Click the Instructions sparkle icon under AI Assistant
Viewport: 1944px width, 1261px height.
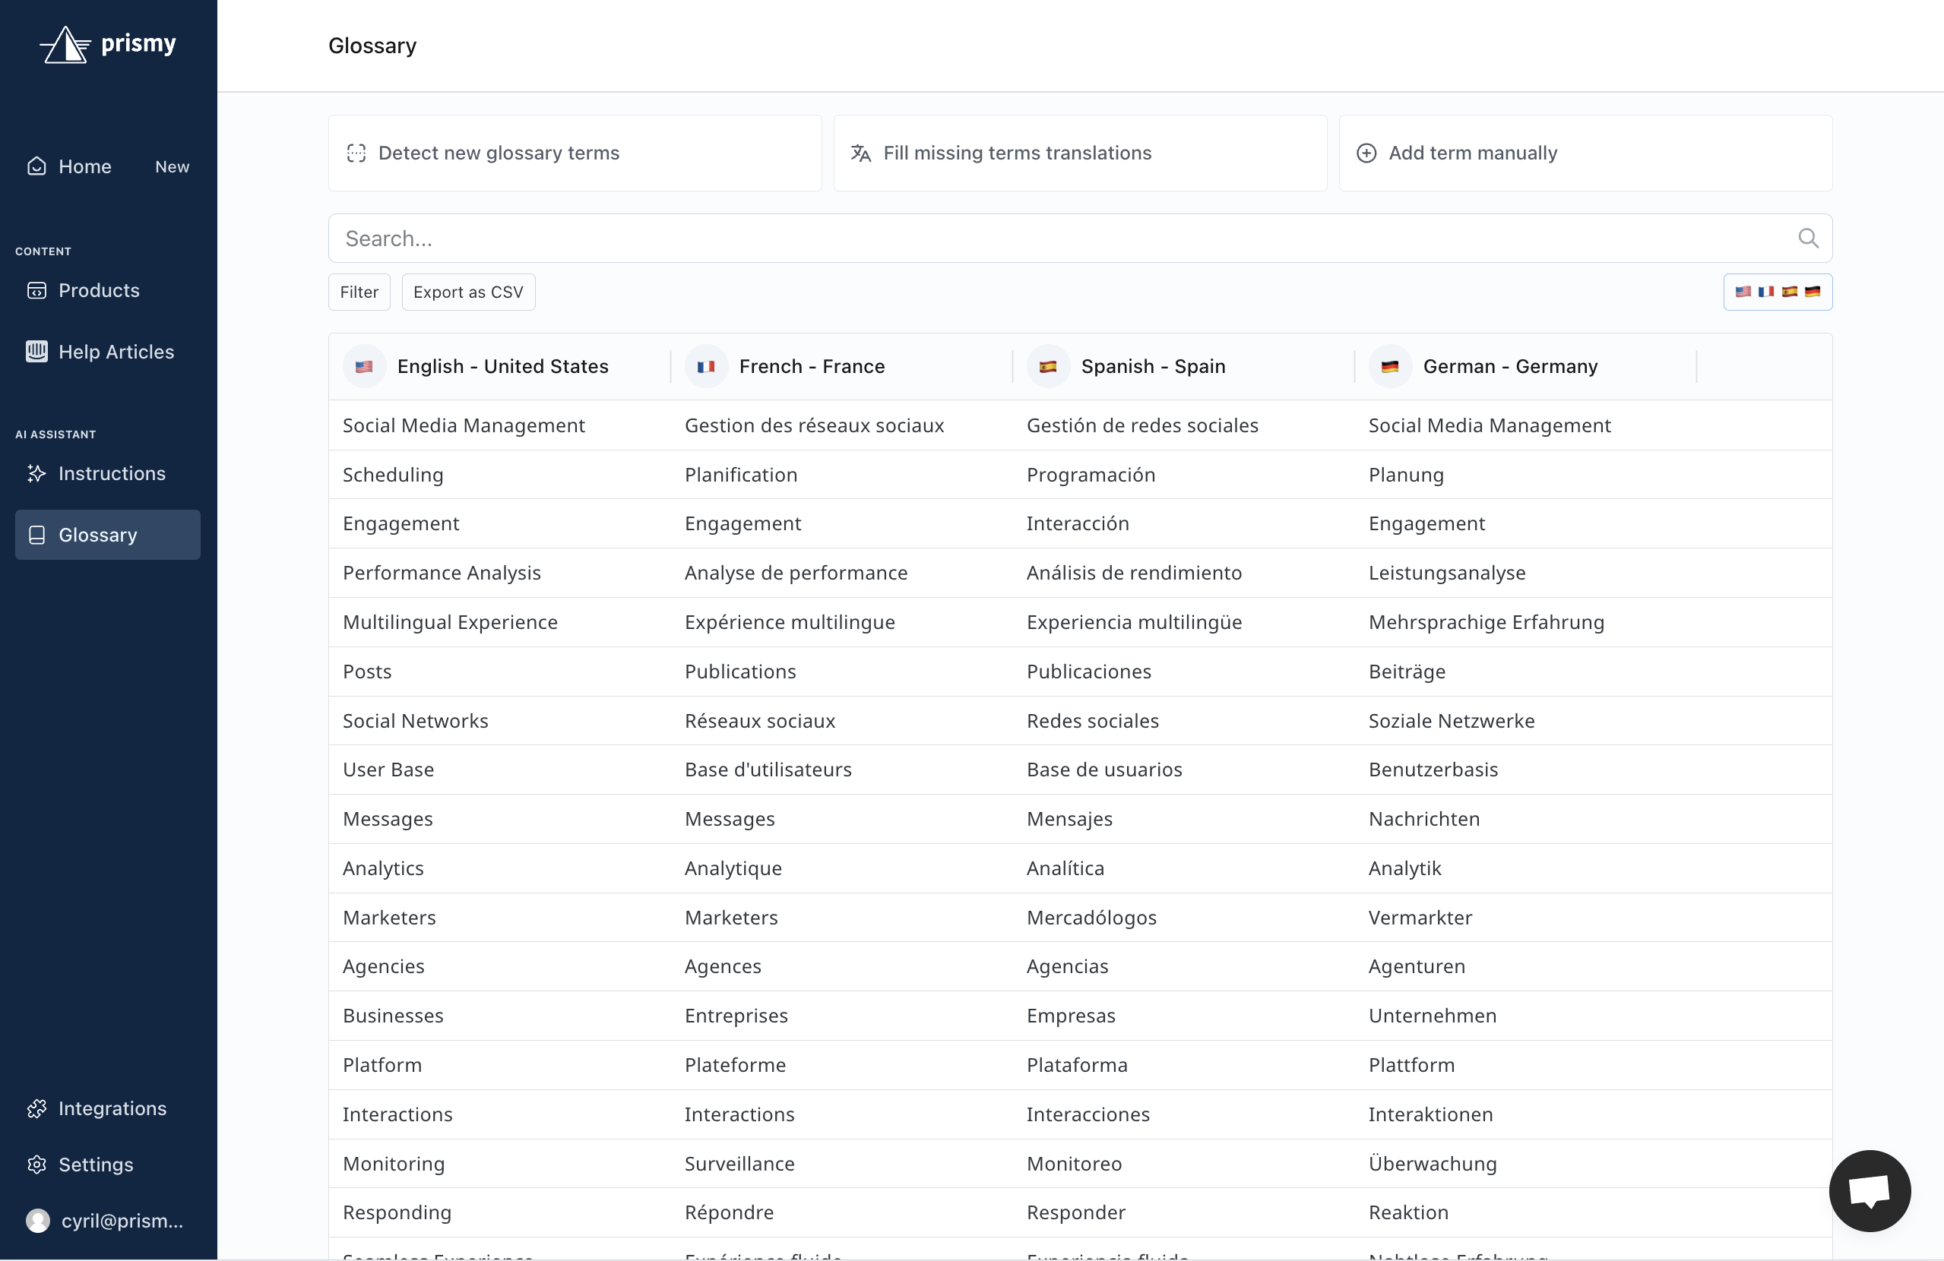(36, 474)
